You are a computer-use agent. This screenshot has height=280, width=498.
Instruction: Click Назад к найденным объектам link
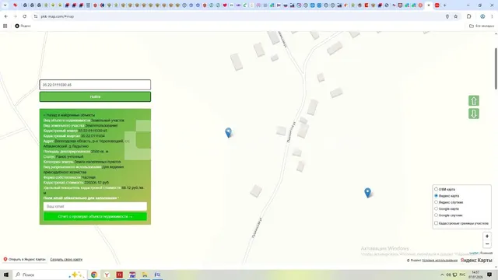[x=69, y=115]
